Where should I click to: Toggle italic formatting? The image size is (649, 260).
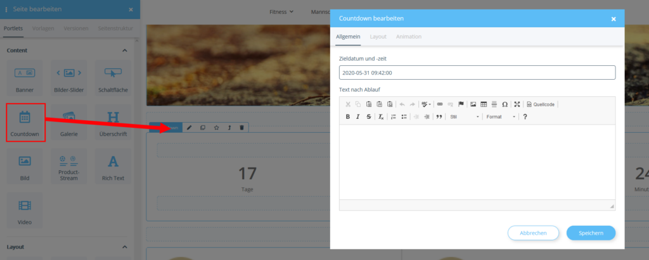coord(358,117)
